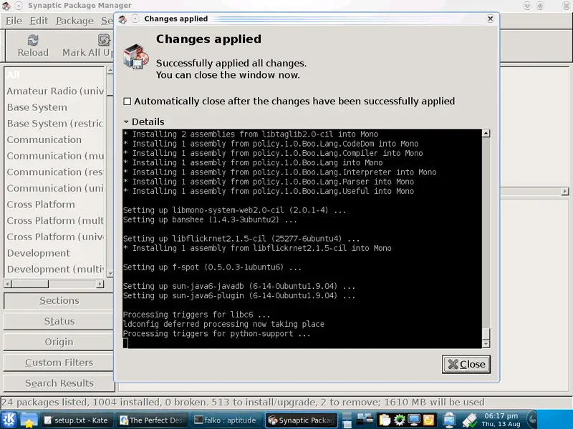Click the sections list scroll up arrow
Image resolution: width=573 pixels, height=429 pixels.
[x=110, y=71]
